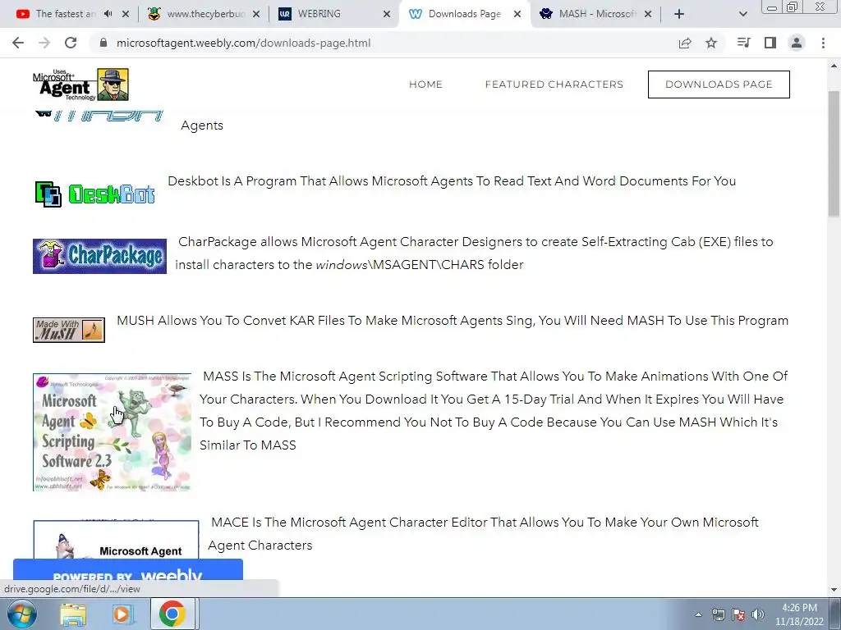
Task: Mute the YouTube tab audio icon
Action: pyautogui.click(x=108, y=14)
